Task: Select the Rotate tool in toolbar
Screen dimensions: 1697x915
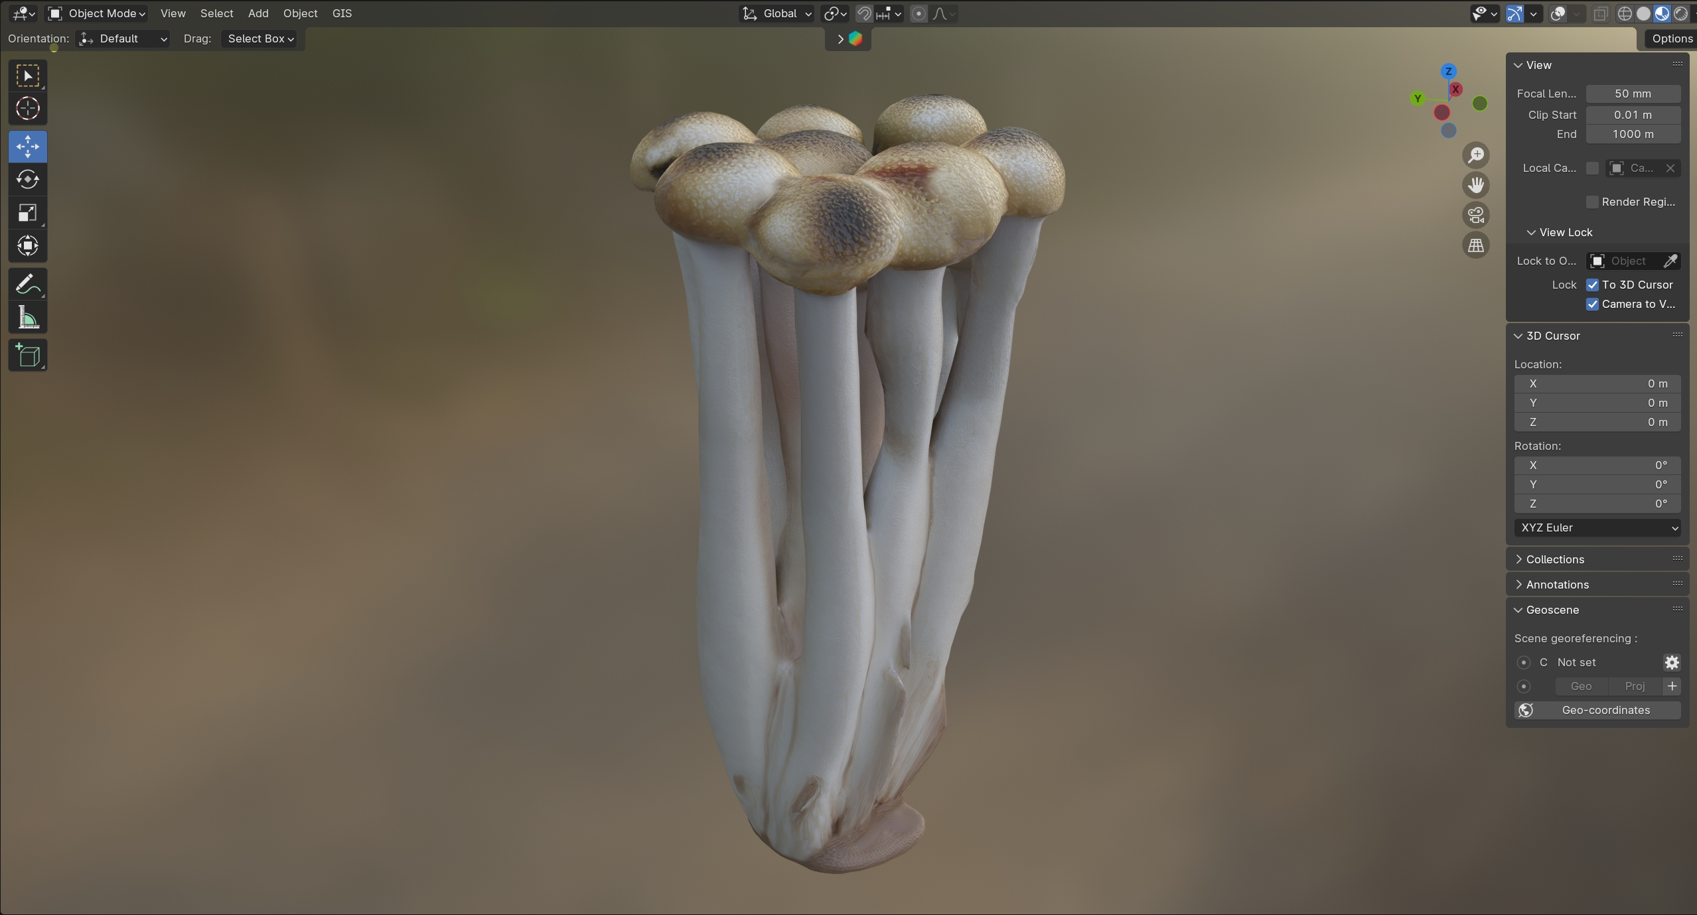Action: [x=27, y=180]
